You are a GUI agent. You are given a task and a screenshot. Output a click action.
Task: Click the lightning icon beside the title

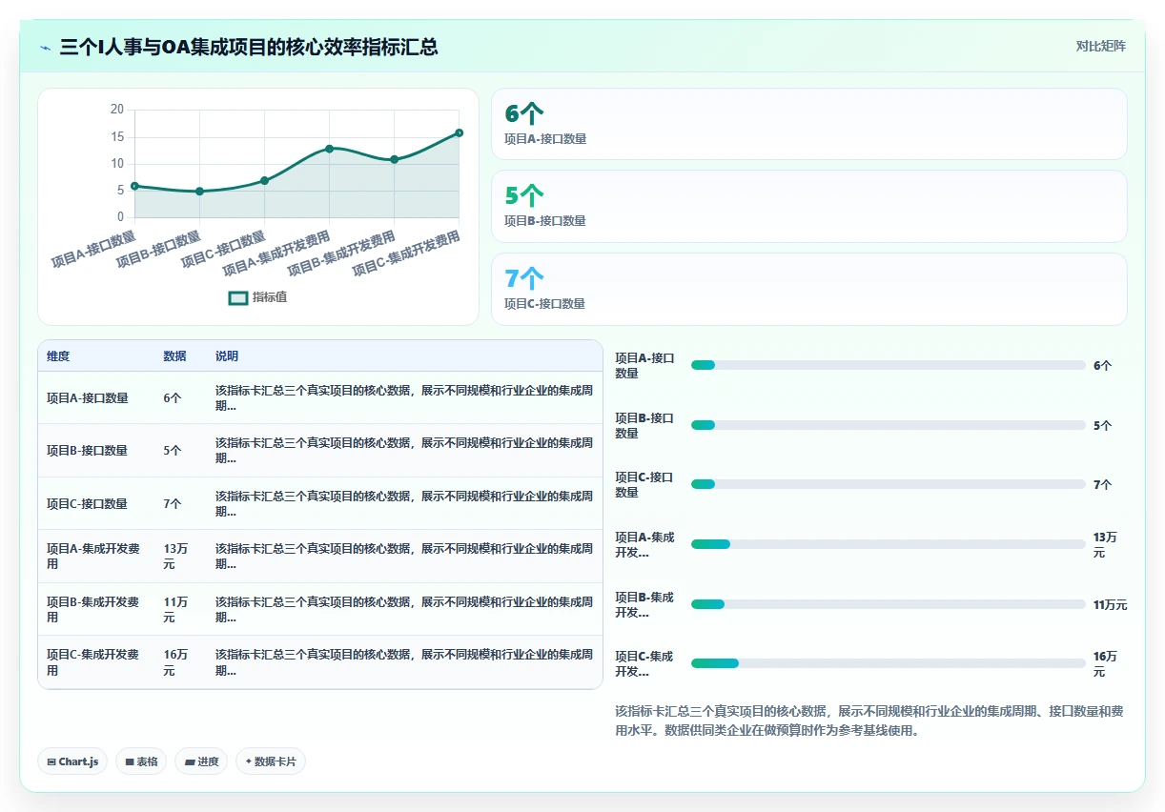click(x=45, y=47)
